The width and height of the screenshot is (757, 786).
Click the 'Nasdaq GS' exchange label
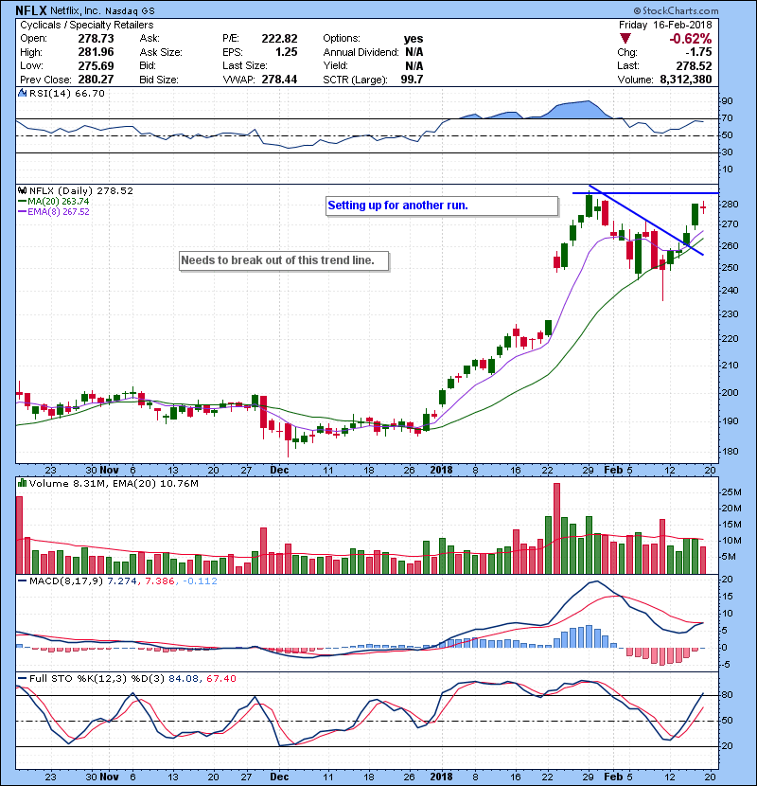[x=131, y=10]
